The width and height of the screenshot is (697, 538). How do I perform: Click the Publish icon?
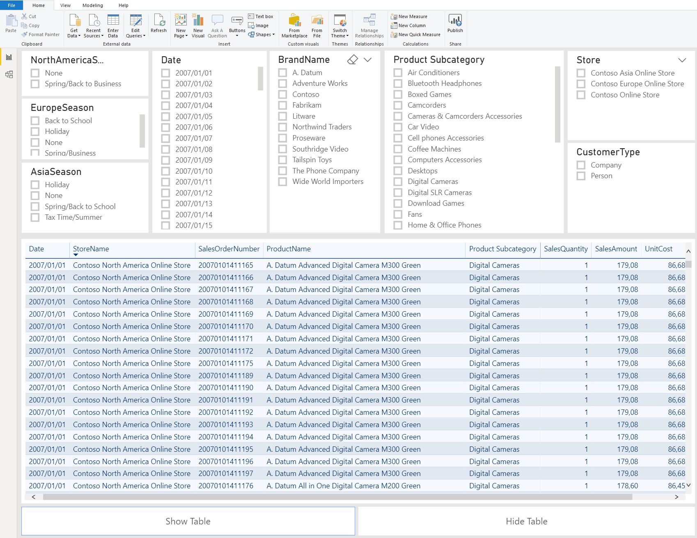pyautogui.click(x=455, y=23)
